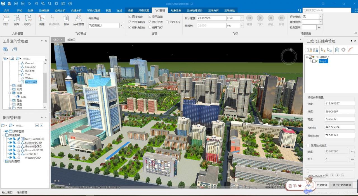Collapse 飞行路线_1 node in station tree
The image size is (358, 196).
(x=307, y=57)
